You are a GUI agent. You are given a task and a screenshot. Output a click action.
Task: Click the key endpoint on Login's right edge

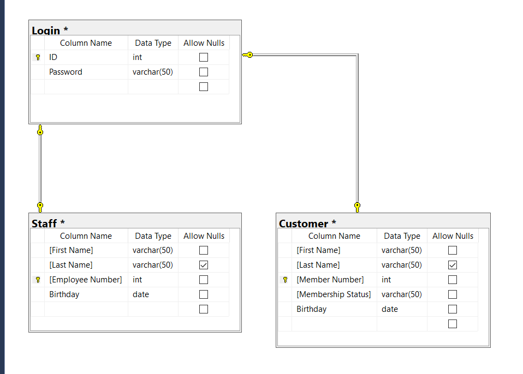(x=249, y=55)
